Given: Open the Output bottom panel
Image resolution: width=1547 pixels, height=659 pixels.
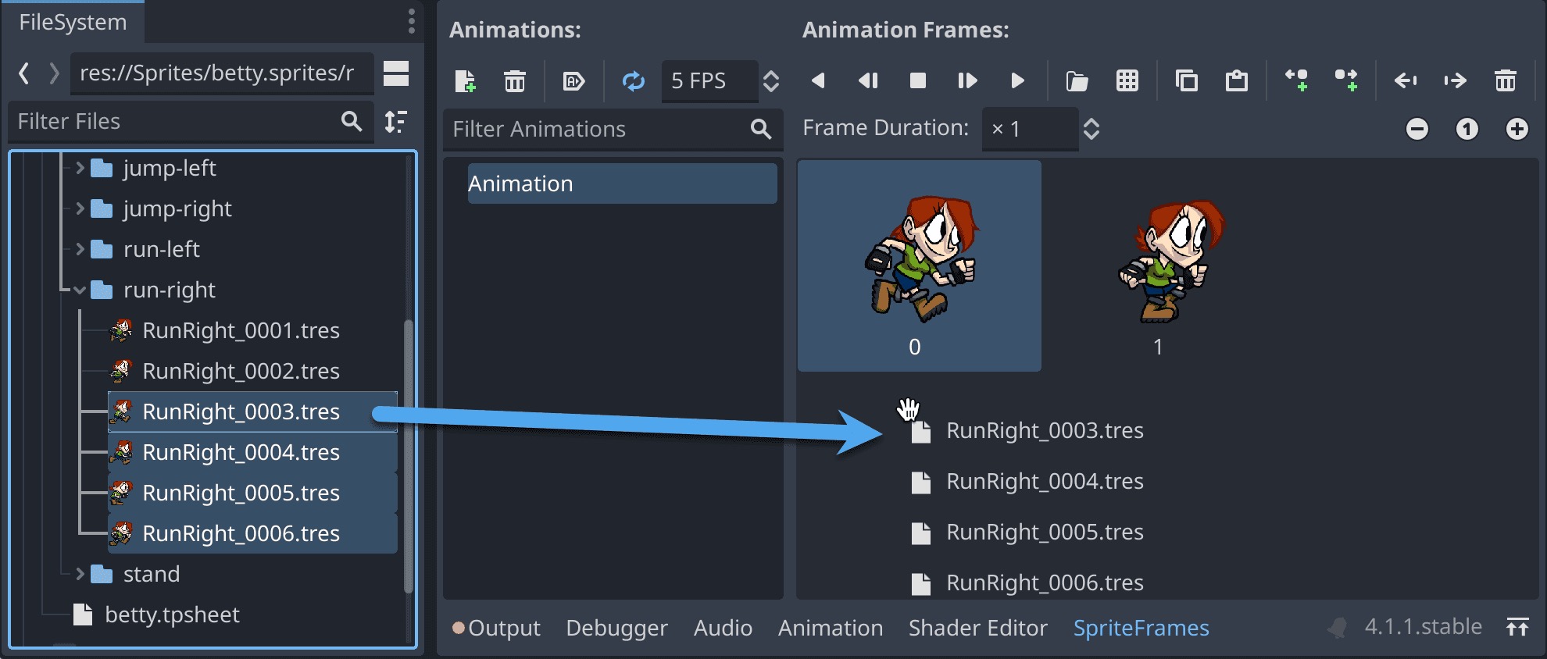Looking at the screenshot, I should pyautogui.click(x=496, y=628).
